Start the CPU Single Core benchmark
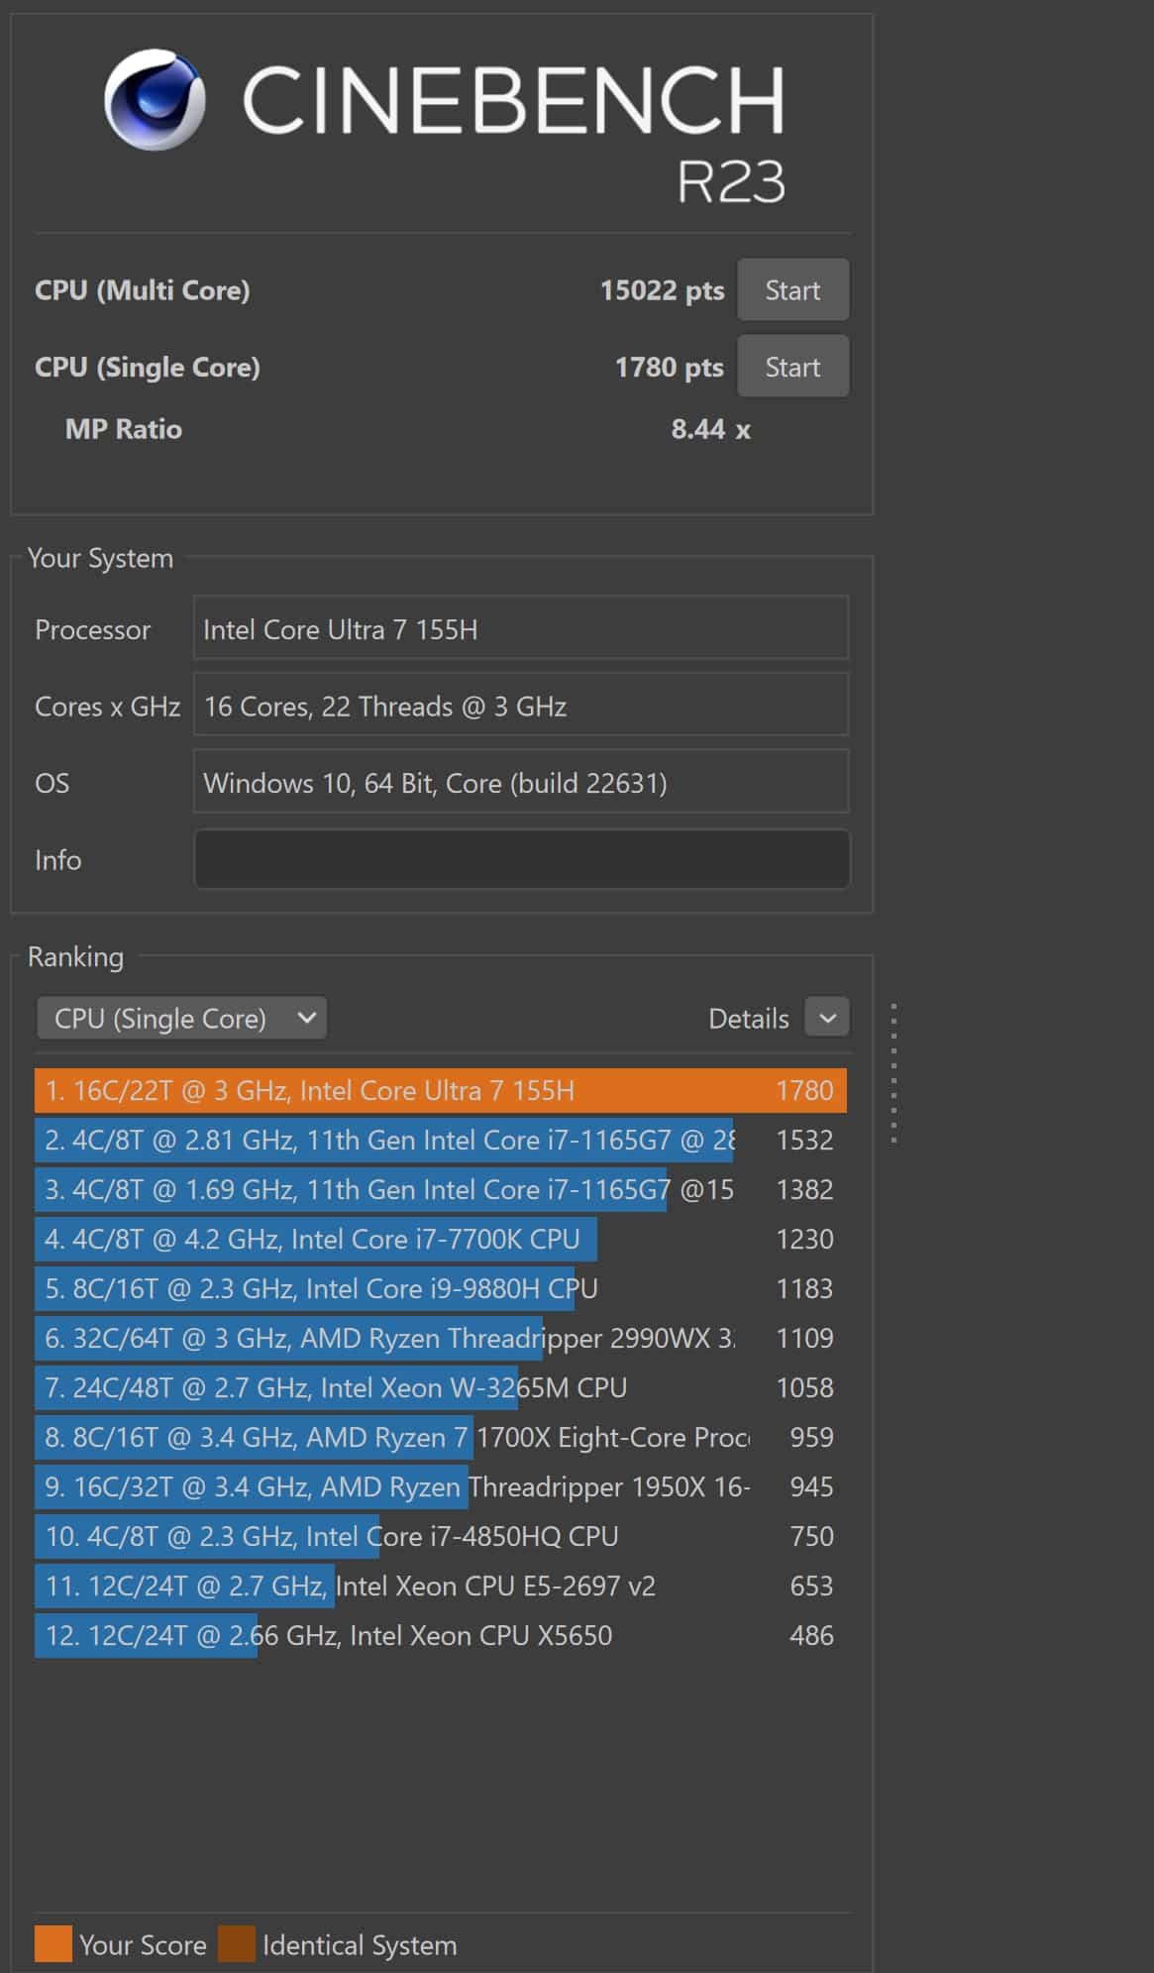 pyautogui.click(x=791, y=367)
